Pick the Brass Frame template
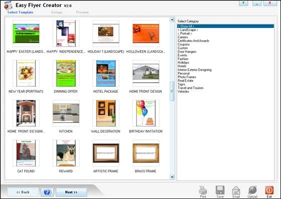Image resolution: width=281 pixels, height=199 pixels. tap(146, 153)
